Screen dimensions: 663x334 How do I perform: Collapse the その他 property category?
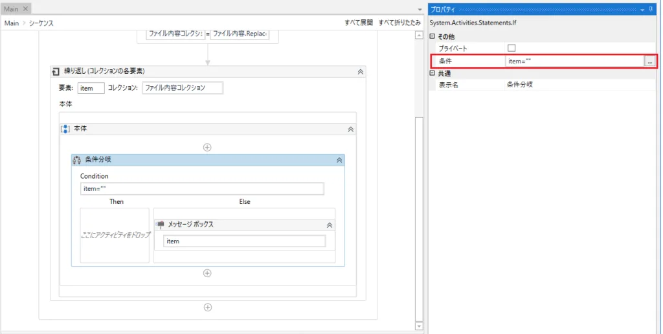[432, 36]
